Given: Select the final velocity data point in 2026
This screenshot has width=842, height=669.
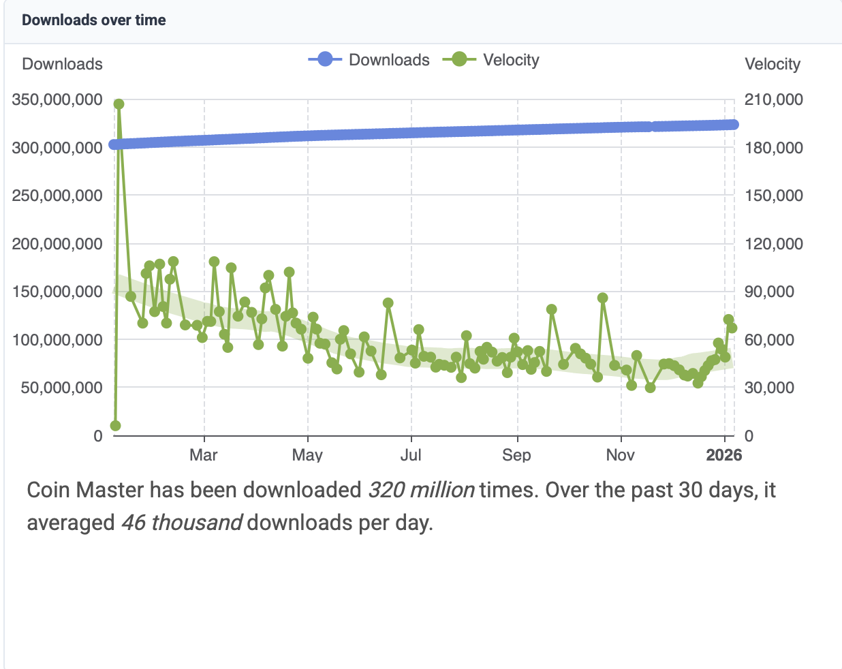Looking at the screenshot, I should 732,328.
